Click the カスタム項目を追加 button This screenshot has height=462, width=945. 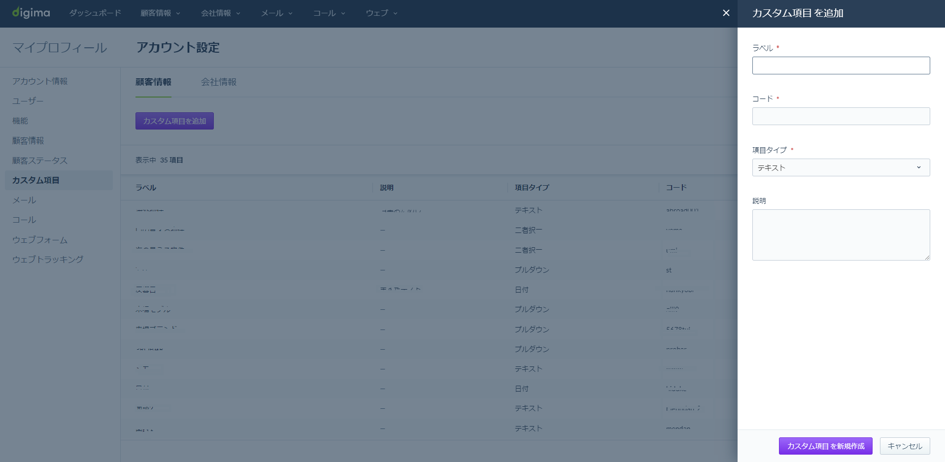[174, 121]
